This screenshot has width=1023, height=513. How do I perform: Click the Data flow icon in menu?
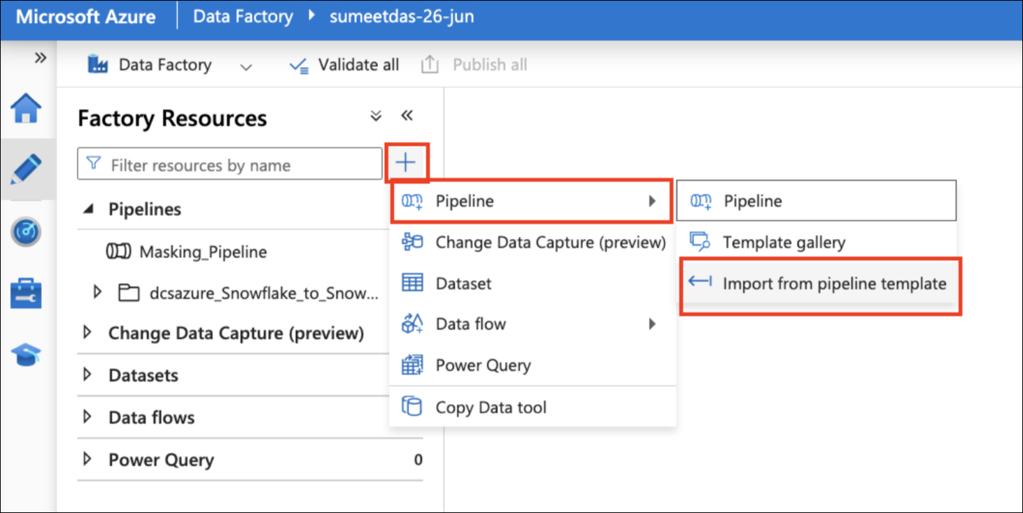pos(412,324)
